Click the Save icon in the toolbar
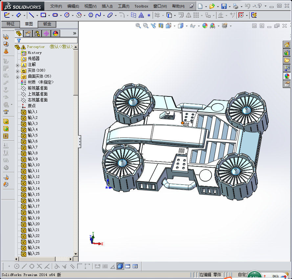 [224, 6]
